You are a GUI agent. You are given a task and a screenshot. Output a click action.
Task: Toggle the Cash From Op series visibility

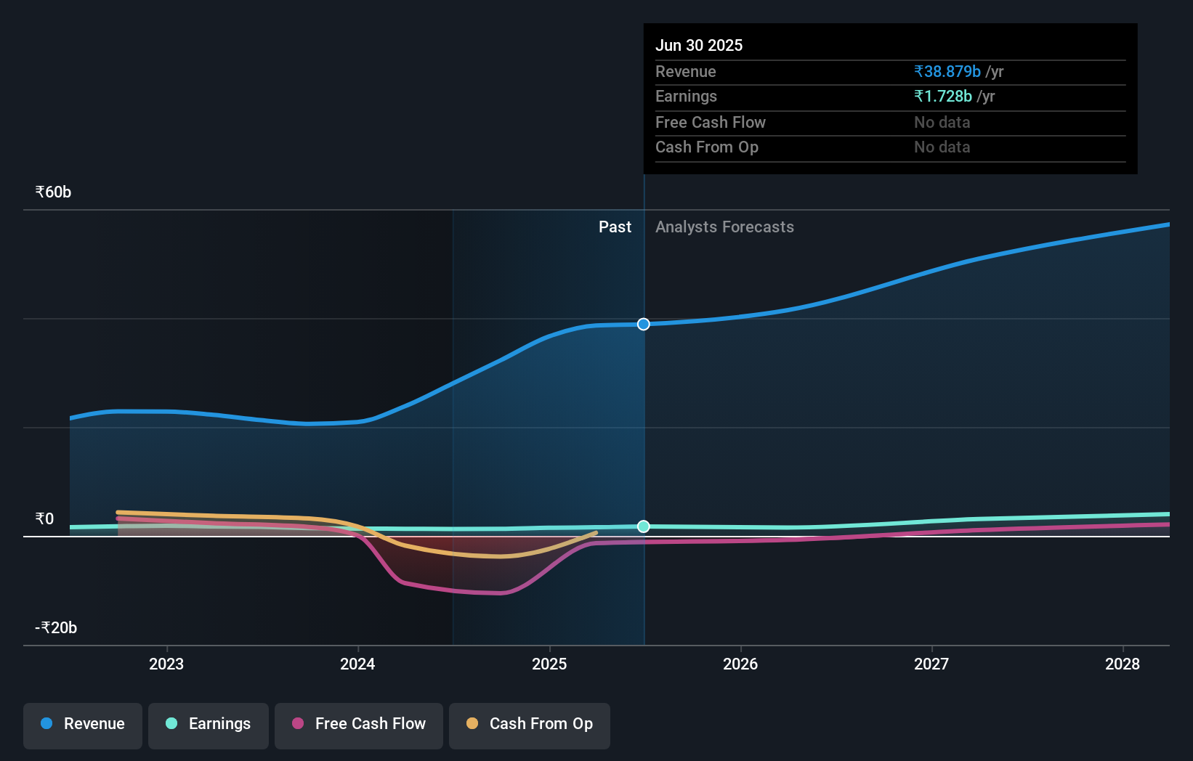click(529, 724)
